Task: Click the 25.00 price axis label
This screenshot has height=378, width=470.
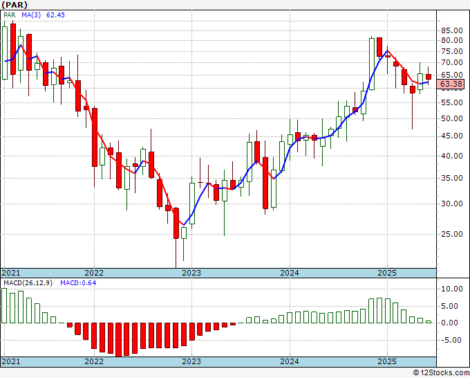Action: tap(452, 234)
